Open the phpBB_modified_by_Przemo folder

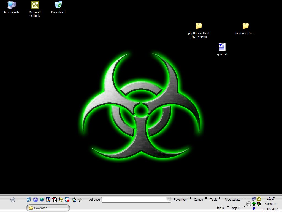tap(199, 26)
